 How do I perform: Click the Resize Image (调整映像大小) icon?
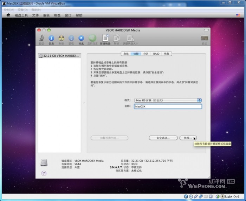coord(130,38)
